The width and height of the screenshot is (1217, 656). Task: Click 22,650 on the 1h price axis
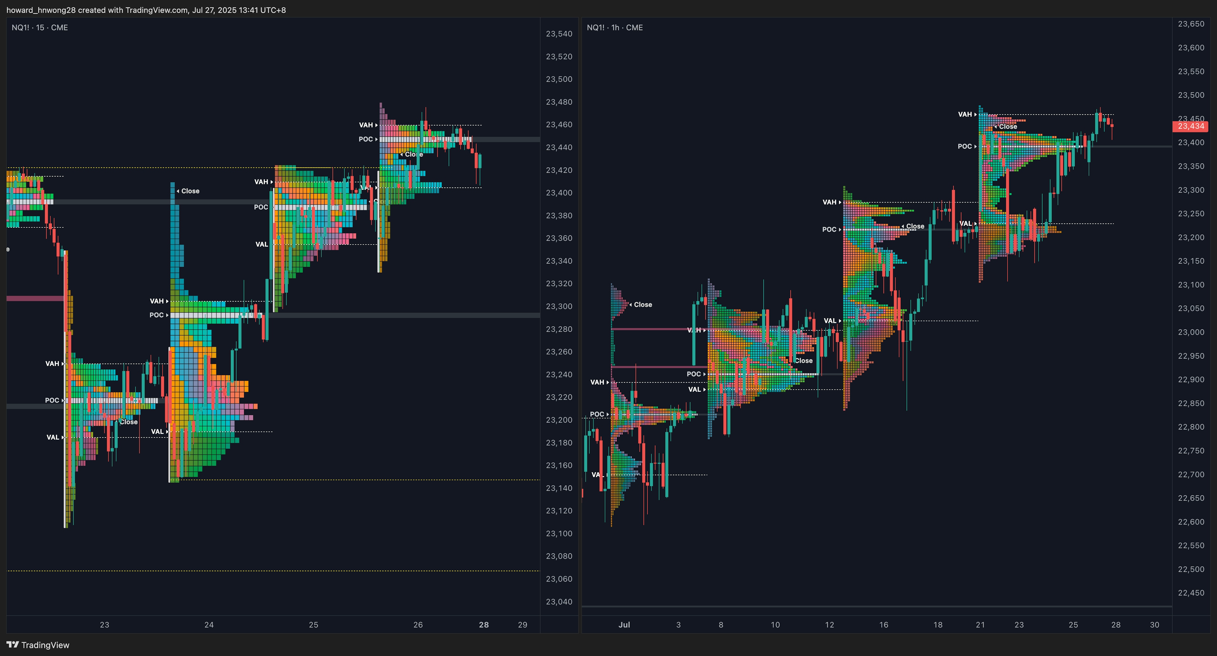pos(1191,498)
